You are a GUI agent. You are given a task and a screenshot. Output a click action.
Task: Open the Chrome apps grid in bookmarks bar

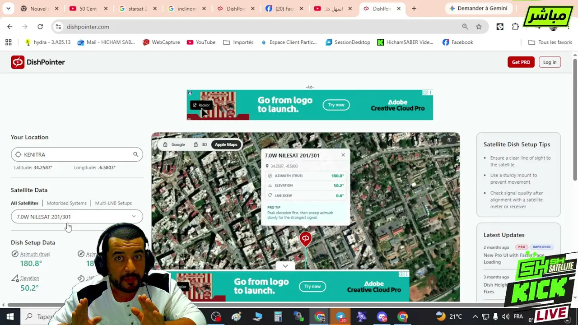pos(8,42)
